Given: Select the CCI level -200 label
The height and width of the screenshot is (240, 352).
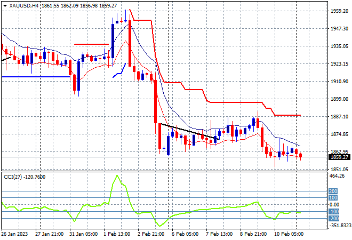Looking at the screenshot, I should point(334,219).
